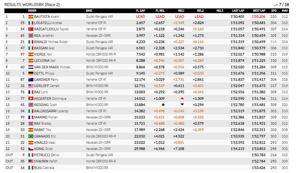Image resolution: width=299 pixels, height=173 pixels.
Task: Click the Italian flag next to LOCATELLI Andrea
Action: pyautogui.click(x=31, y=23)
